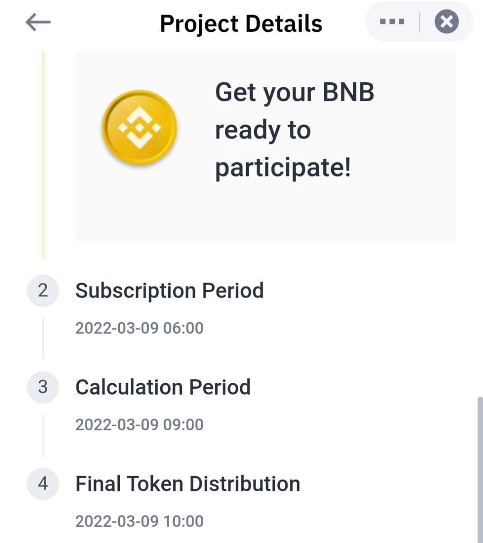Select step 3 circle marker
This screenshot has height=543, width=483.
pyautogui.click(x=43, y=387)
